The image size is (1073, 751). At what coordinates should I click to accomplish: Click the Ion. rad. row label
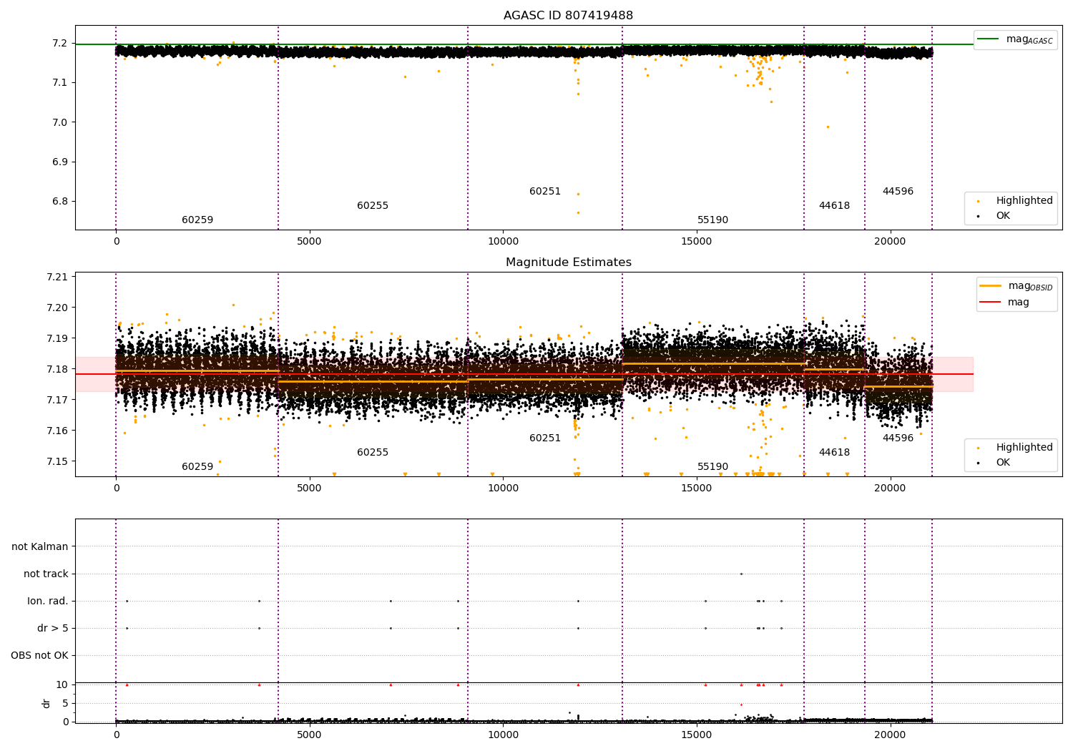point(48,601)
